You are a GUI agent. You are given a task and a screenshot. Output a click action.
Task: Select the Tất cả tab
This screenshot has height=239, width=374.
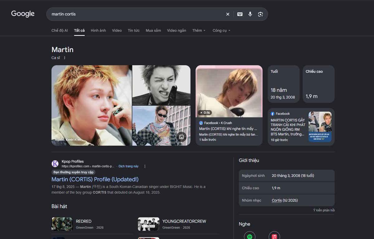coord(79,30)
